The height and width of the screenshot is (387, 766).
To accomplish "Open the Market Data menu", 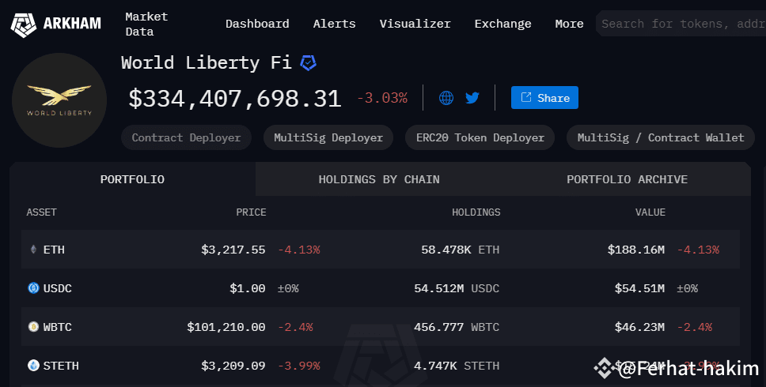I will [146, 24].
